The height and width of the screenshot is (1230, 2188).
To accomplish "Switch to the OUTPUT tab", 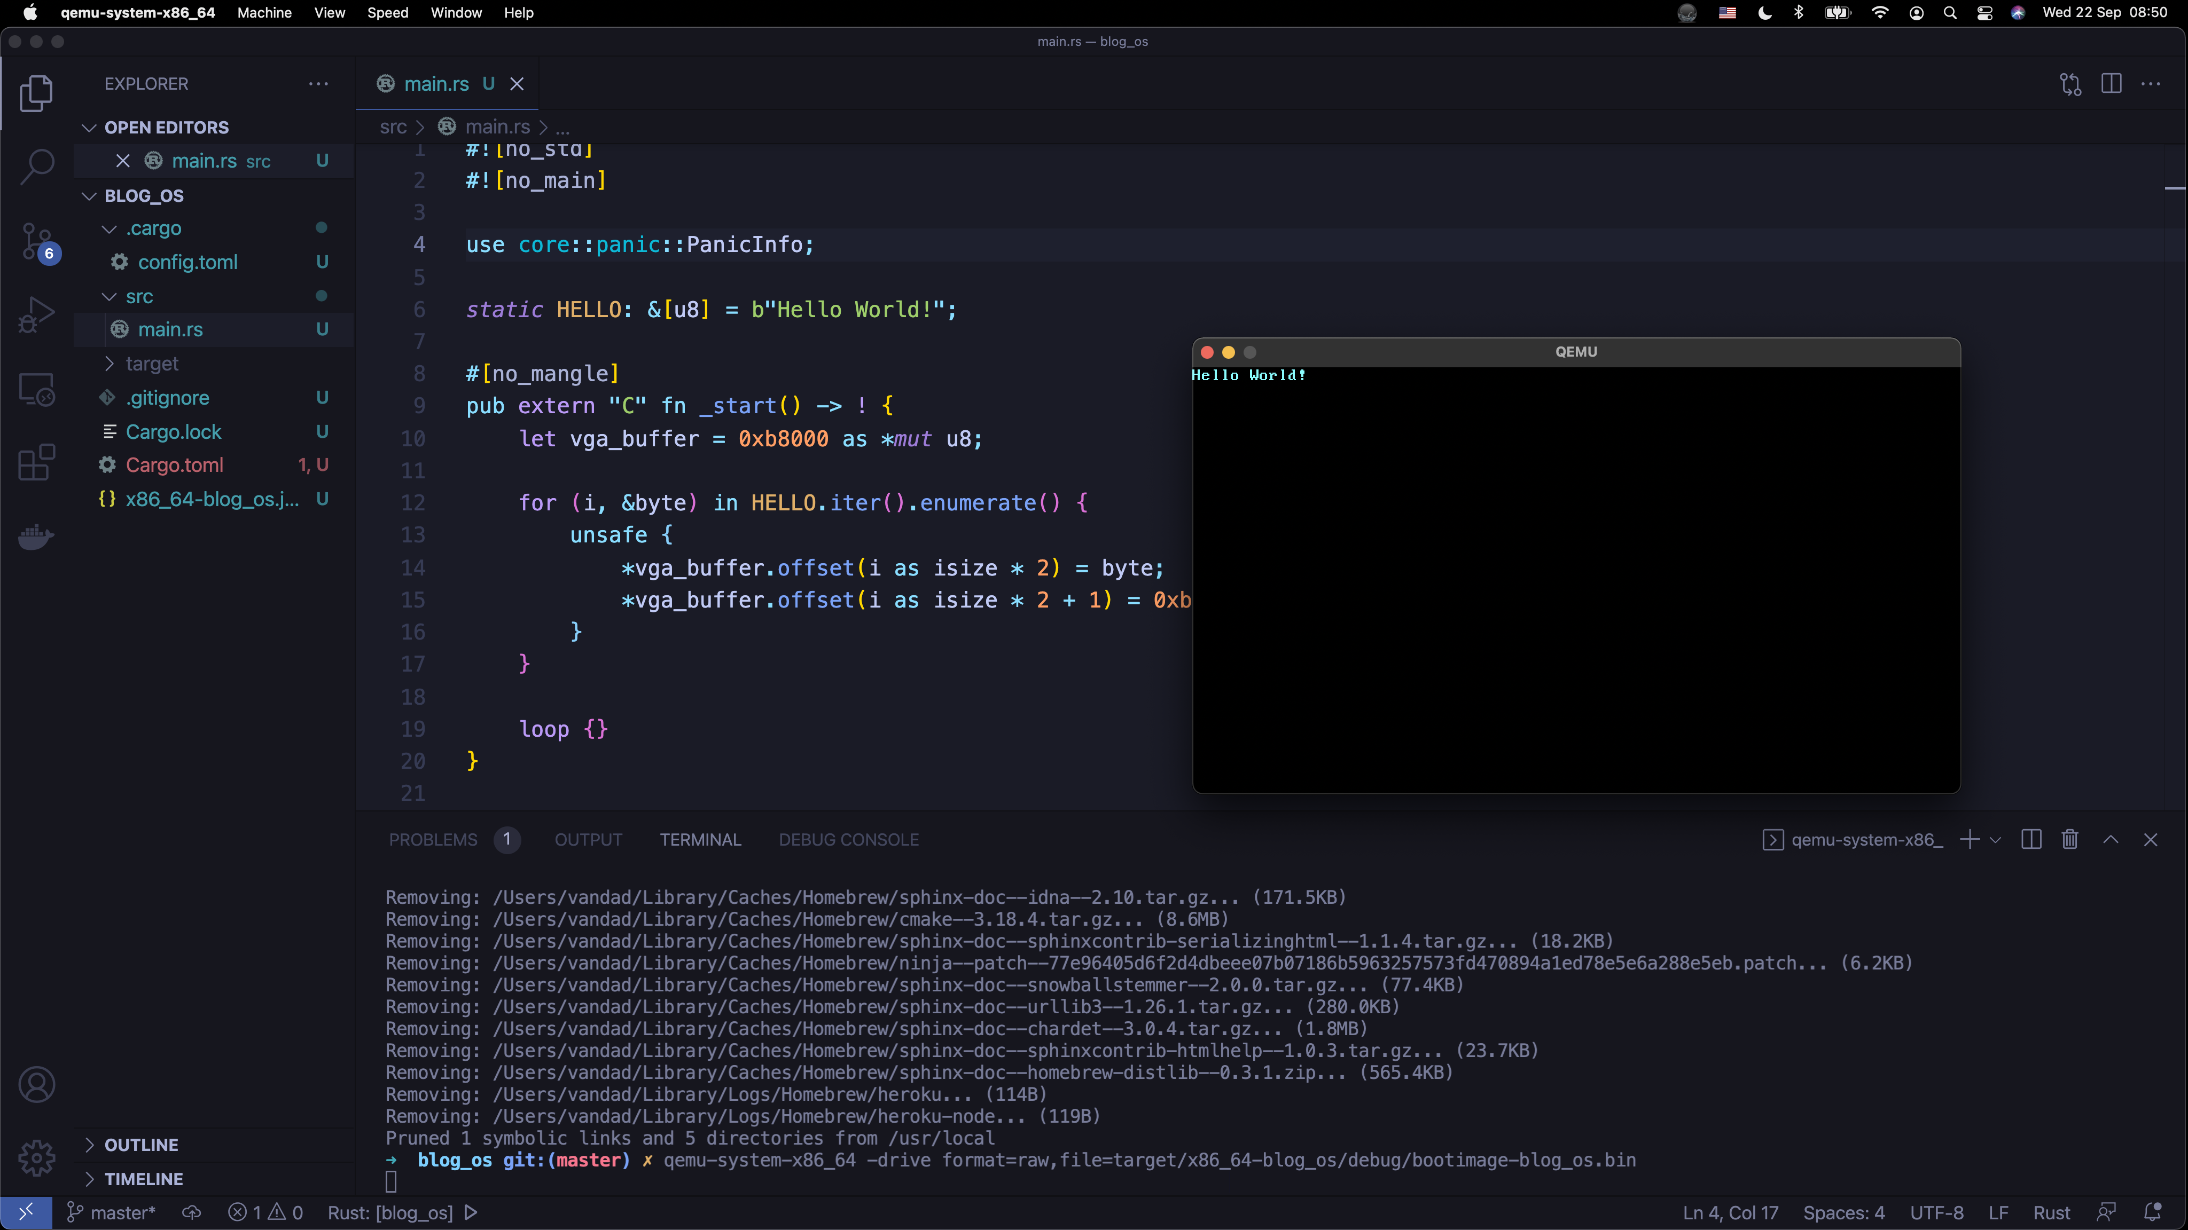I will tap(588, 840).
